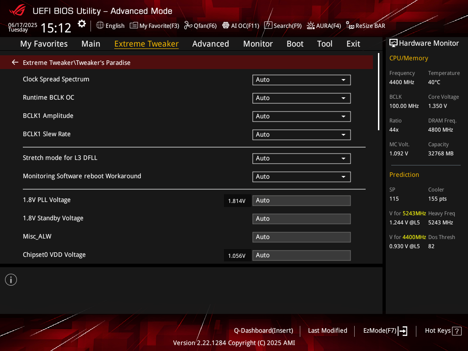Click the ROG logo in the header

[x=17, y=11]
